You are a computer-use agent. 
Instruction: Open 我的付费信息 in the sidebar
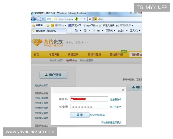click(x=41, y=98)
